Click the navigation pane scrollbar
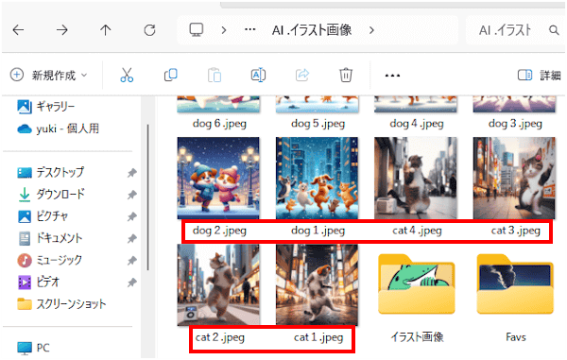Screen dimensions: 567x360 click(x=148, y=197)
